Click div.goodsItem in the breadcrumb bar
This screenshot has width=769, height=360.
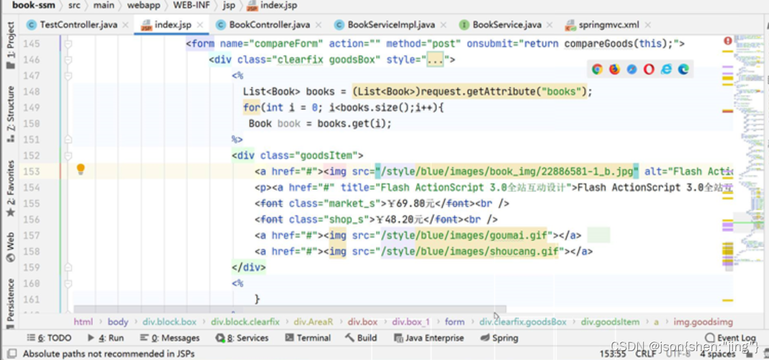611,322
